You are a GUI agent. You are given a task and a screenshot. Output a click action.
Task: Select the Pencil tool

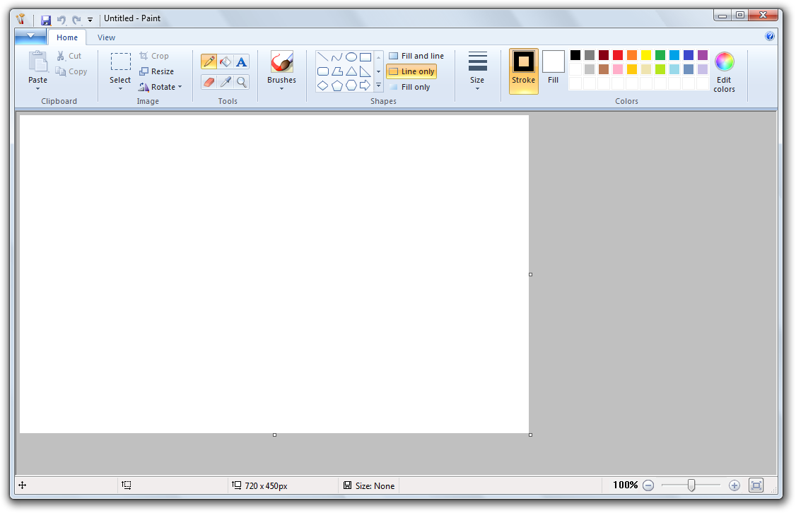[x=209, y=62]
